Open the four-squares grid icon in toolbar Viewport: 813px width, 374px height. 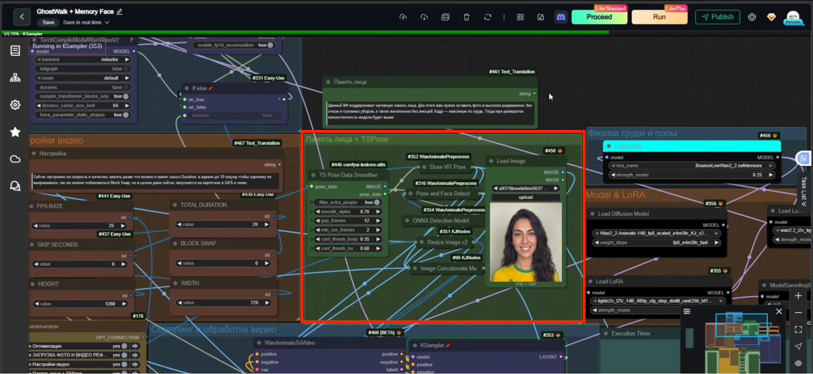point(520,17)
